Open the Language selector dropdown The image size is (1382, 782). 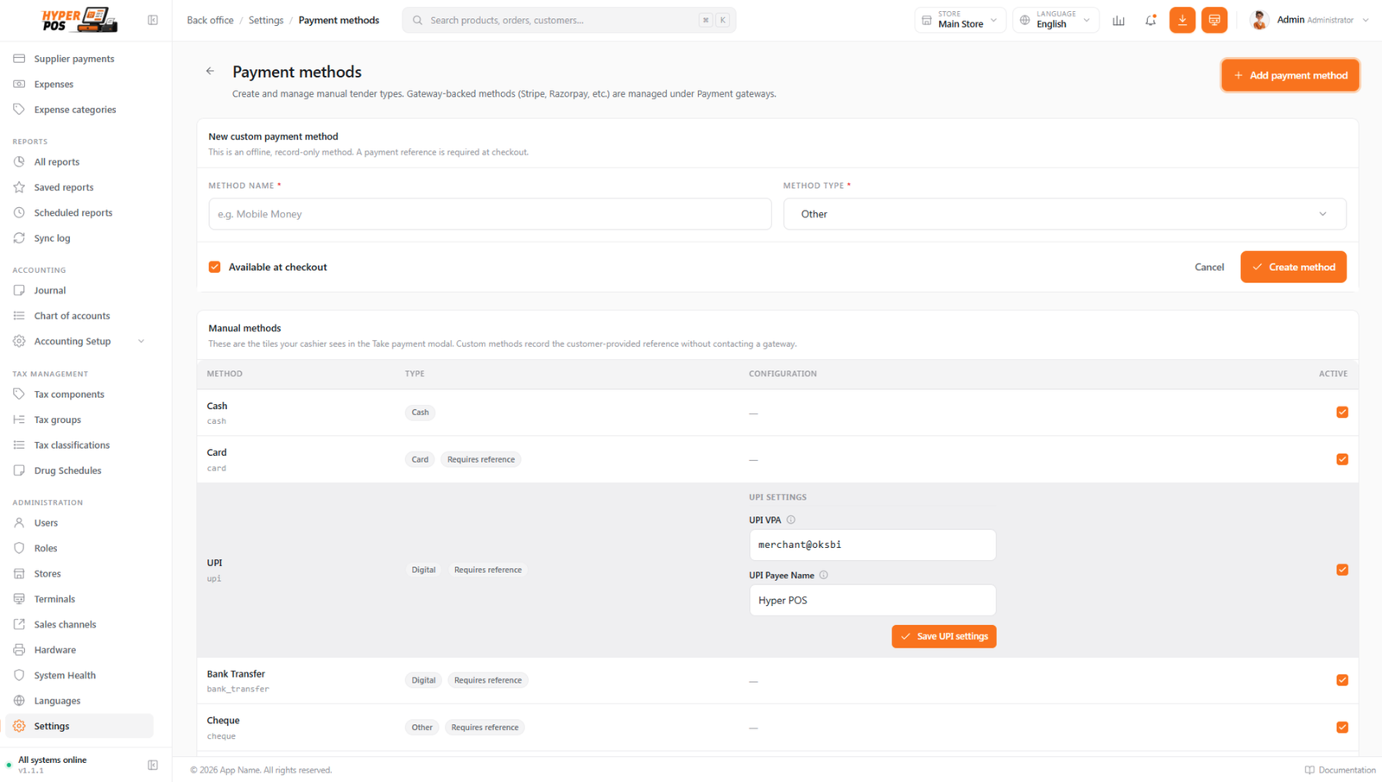[1056, 20]
